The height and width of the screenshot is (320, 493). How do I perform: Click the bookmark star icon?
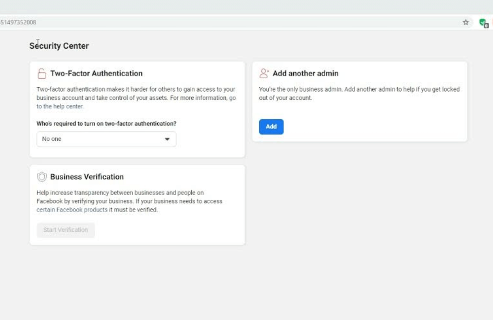coord(465,22)
